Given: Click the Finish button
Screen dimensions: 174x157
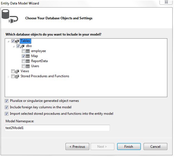Looking at the screenshot, I should coord(129,147).
